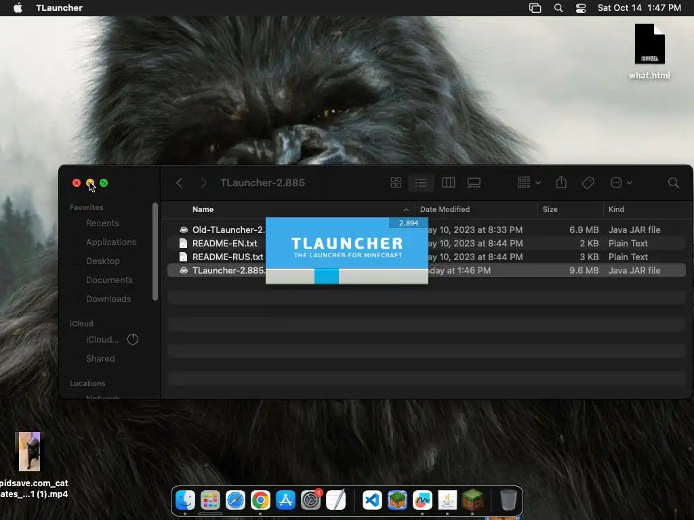Click the 2.894 version label
694x520 pixels.
click(408, 223)
